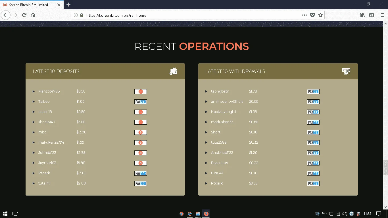The width and height of the screenshot is (388, 218).
Task: Click Payeer logo in Taibeo deposit row
Action: click(141, 102)
